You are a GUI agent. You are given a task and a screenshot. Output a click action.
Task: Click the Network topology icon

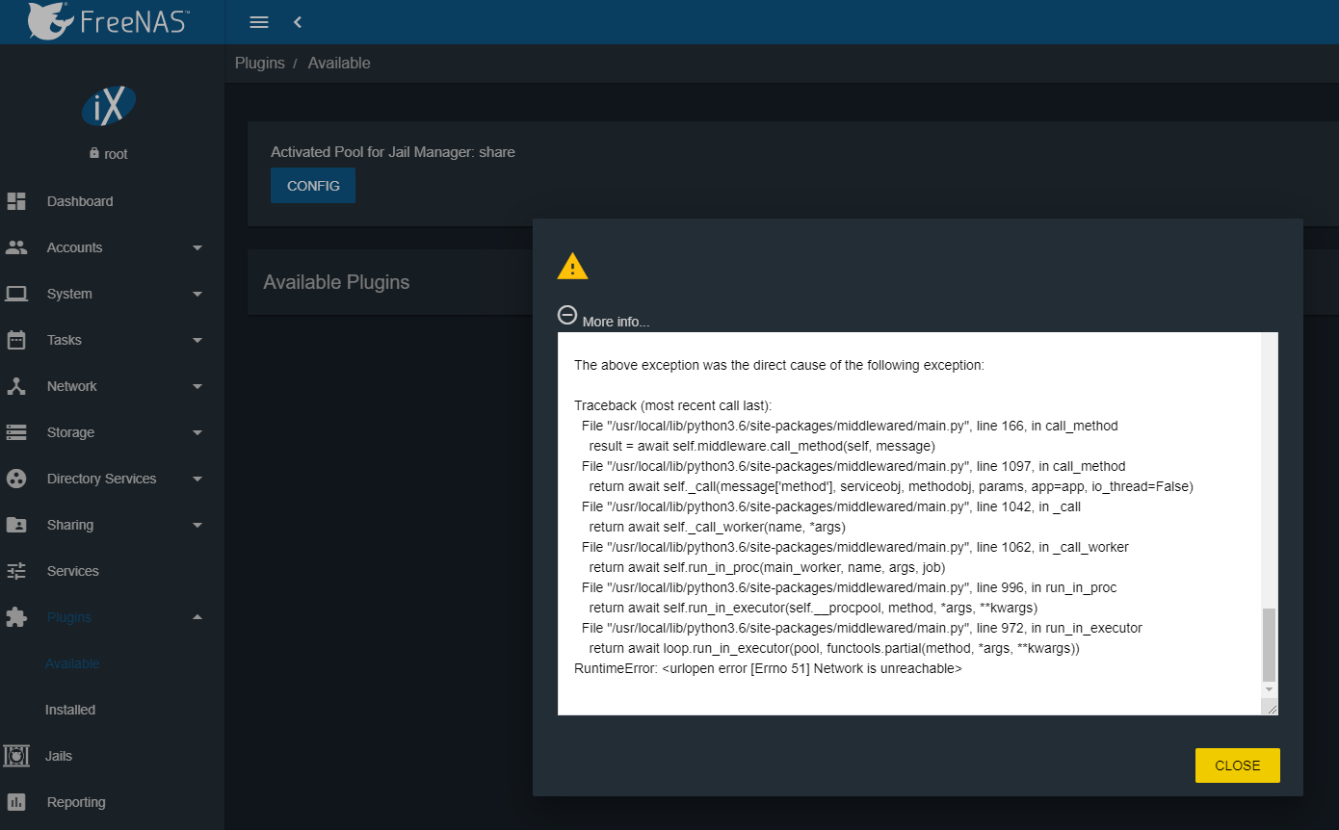pyautogui.click(x=16, y=386)
